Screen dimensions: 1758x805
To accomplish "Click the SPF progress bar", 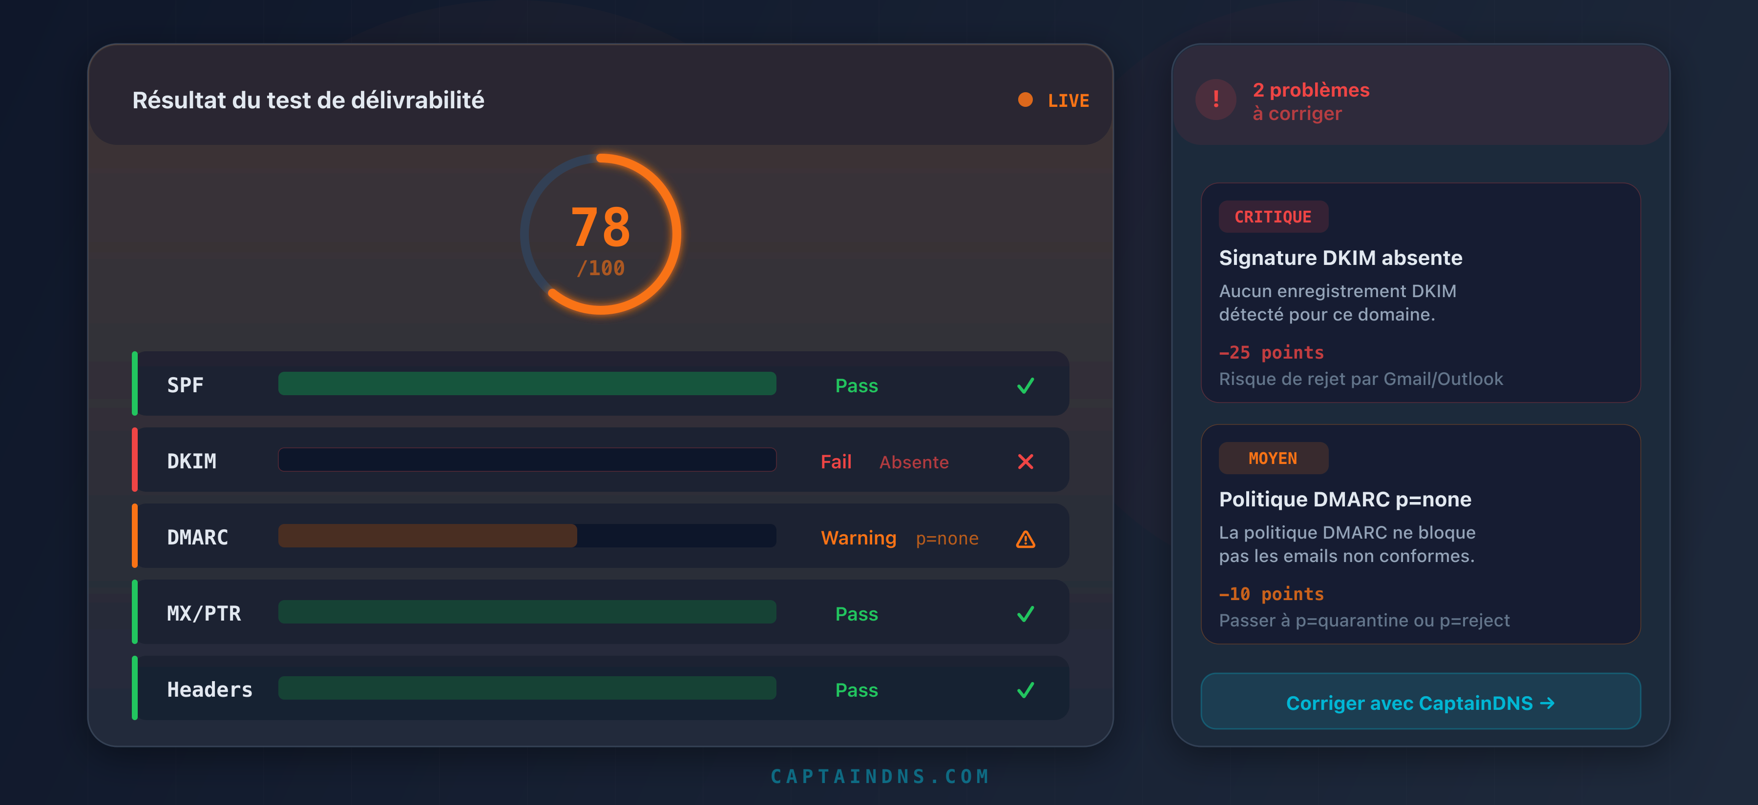I will [527, 384].
